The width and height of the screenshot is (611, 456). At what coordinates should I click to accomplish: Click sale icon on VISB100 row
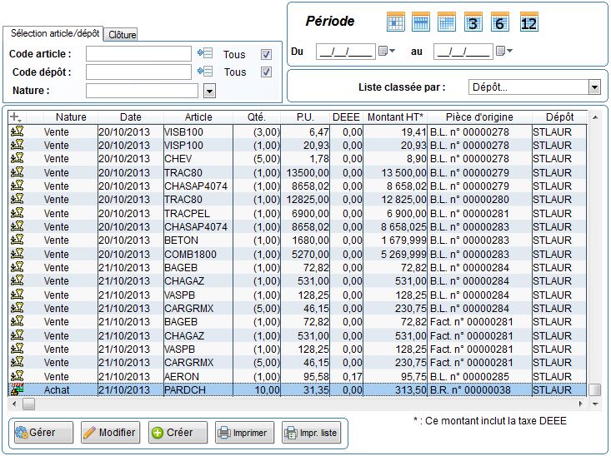click(17, 131)
